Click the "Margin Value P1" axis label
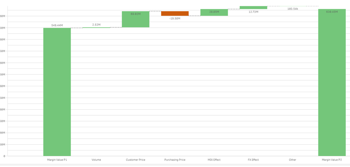 click(57, 160)
